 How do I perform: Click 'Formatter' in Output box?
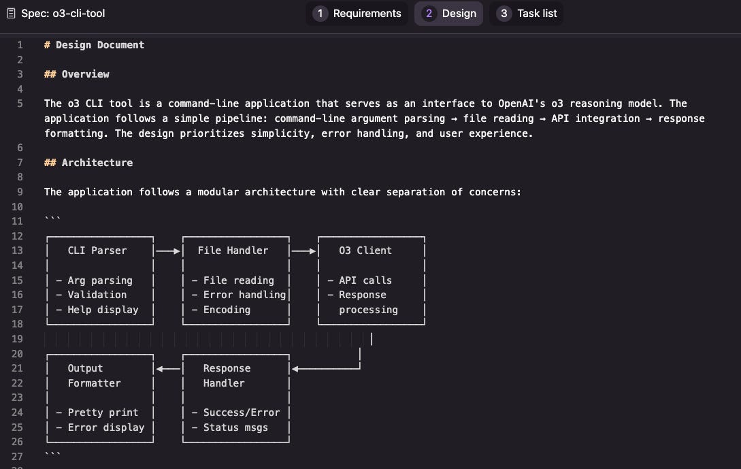tap(94, 383)
